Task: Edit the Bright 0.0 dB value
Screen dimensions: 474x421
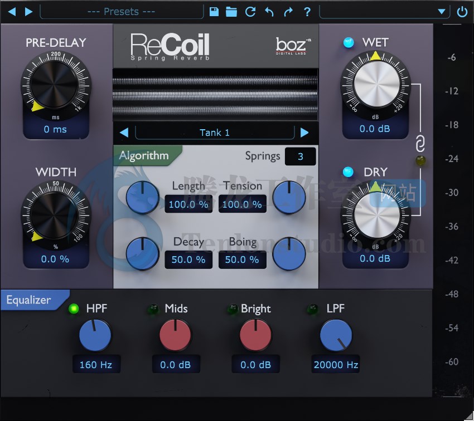Action: point(256,365)
